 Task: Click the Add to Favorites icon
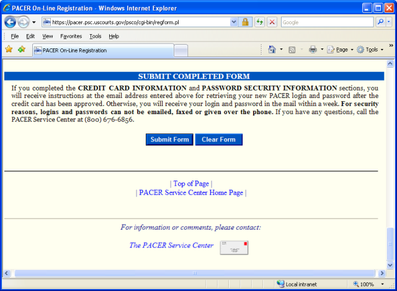(22, 50)
